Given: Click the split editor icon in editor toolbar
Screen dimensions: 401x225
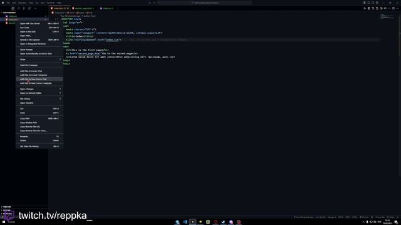Looking at the screenshot, I should point(393,8).
